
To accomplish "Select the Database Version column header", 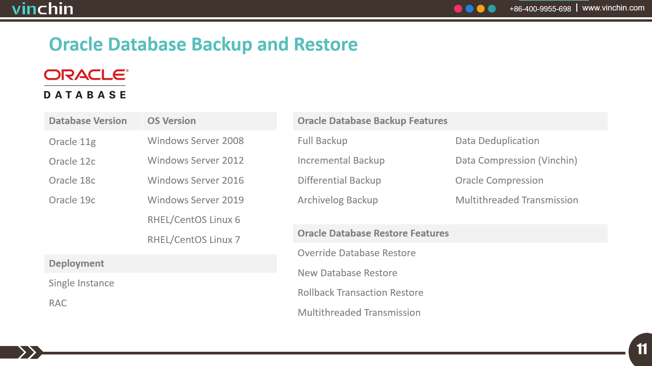I will [x=93, y=121].
